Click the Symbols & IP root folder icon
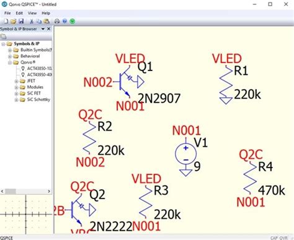 [9, 44]
